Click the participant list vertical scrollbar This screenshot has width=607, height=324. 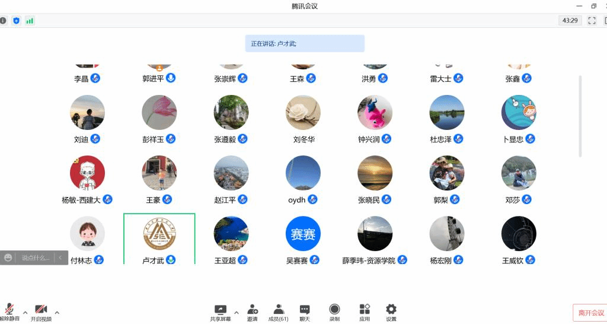pos(580,116)
